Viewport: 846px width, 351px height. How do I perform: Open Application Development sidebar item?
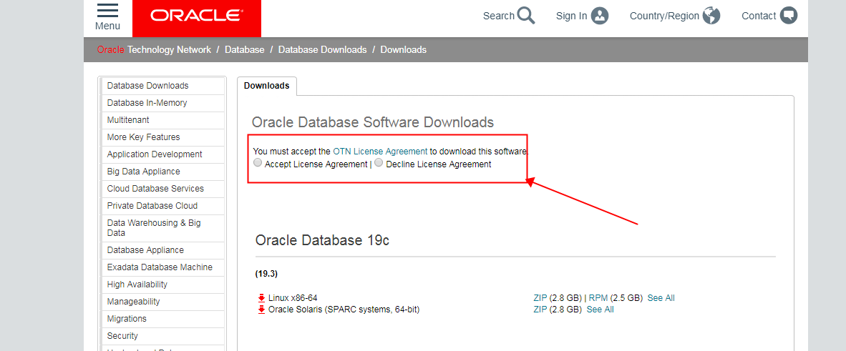click(163, 154)
